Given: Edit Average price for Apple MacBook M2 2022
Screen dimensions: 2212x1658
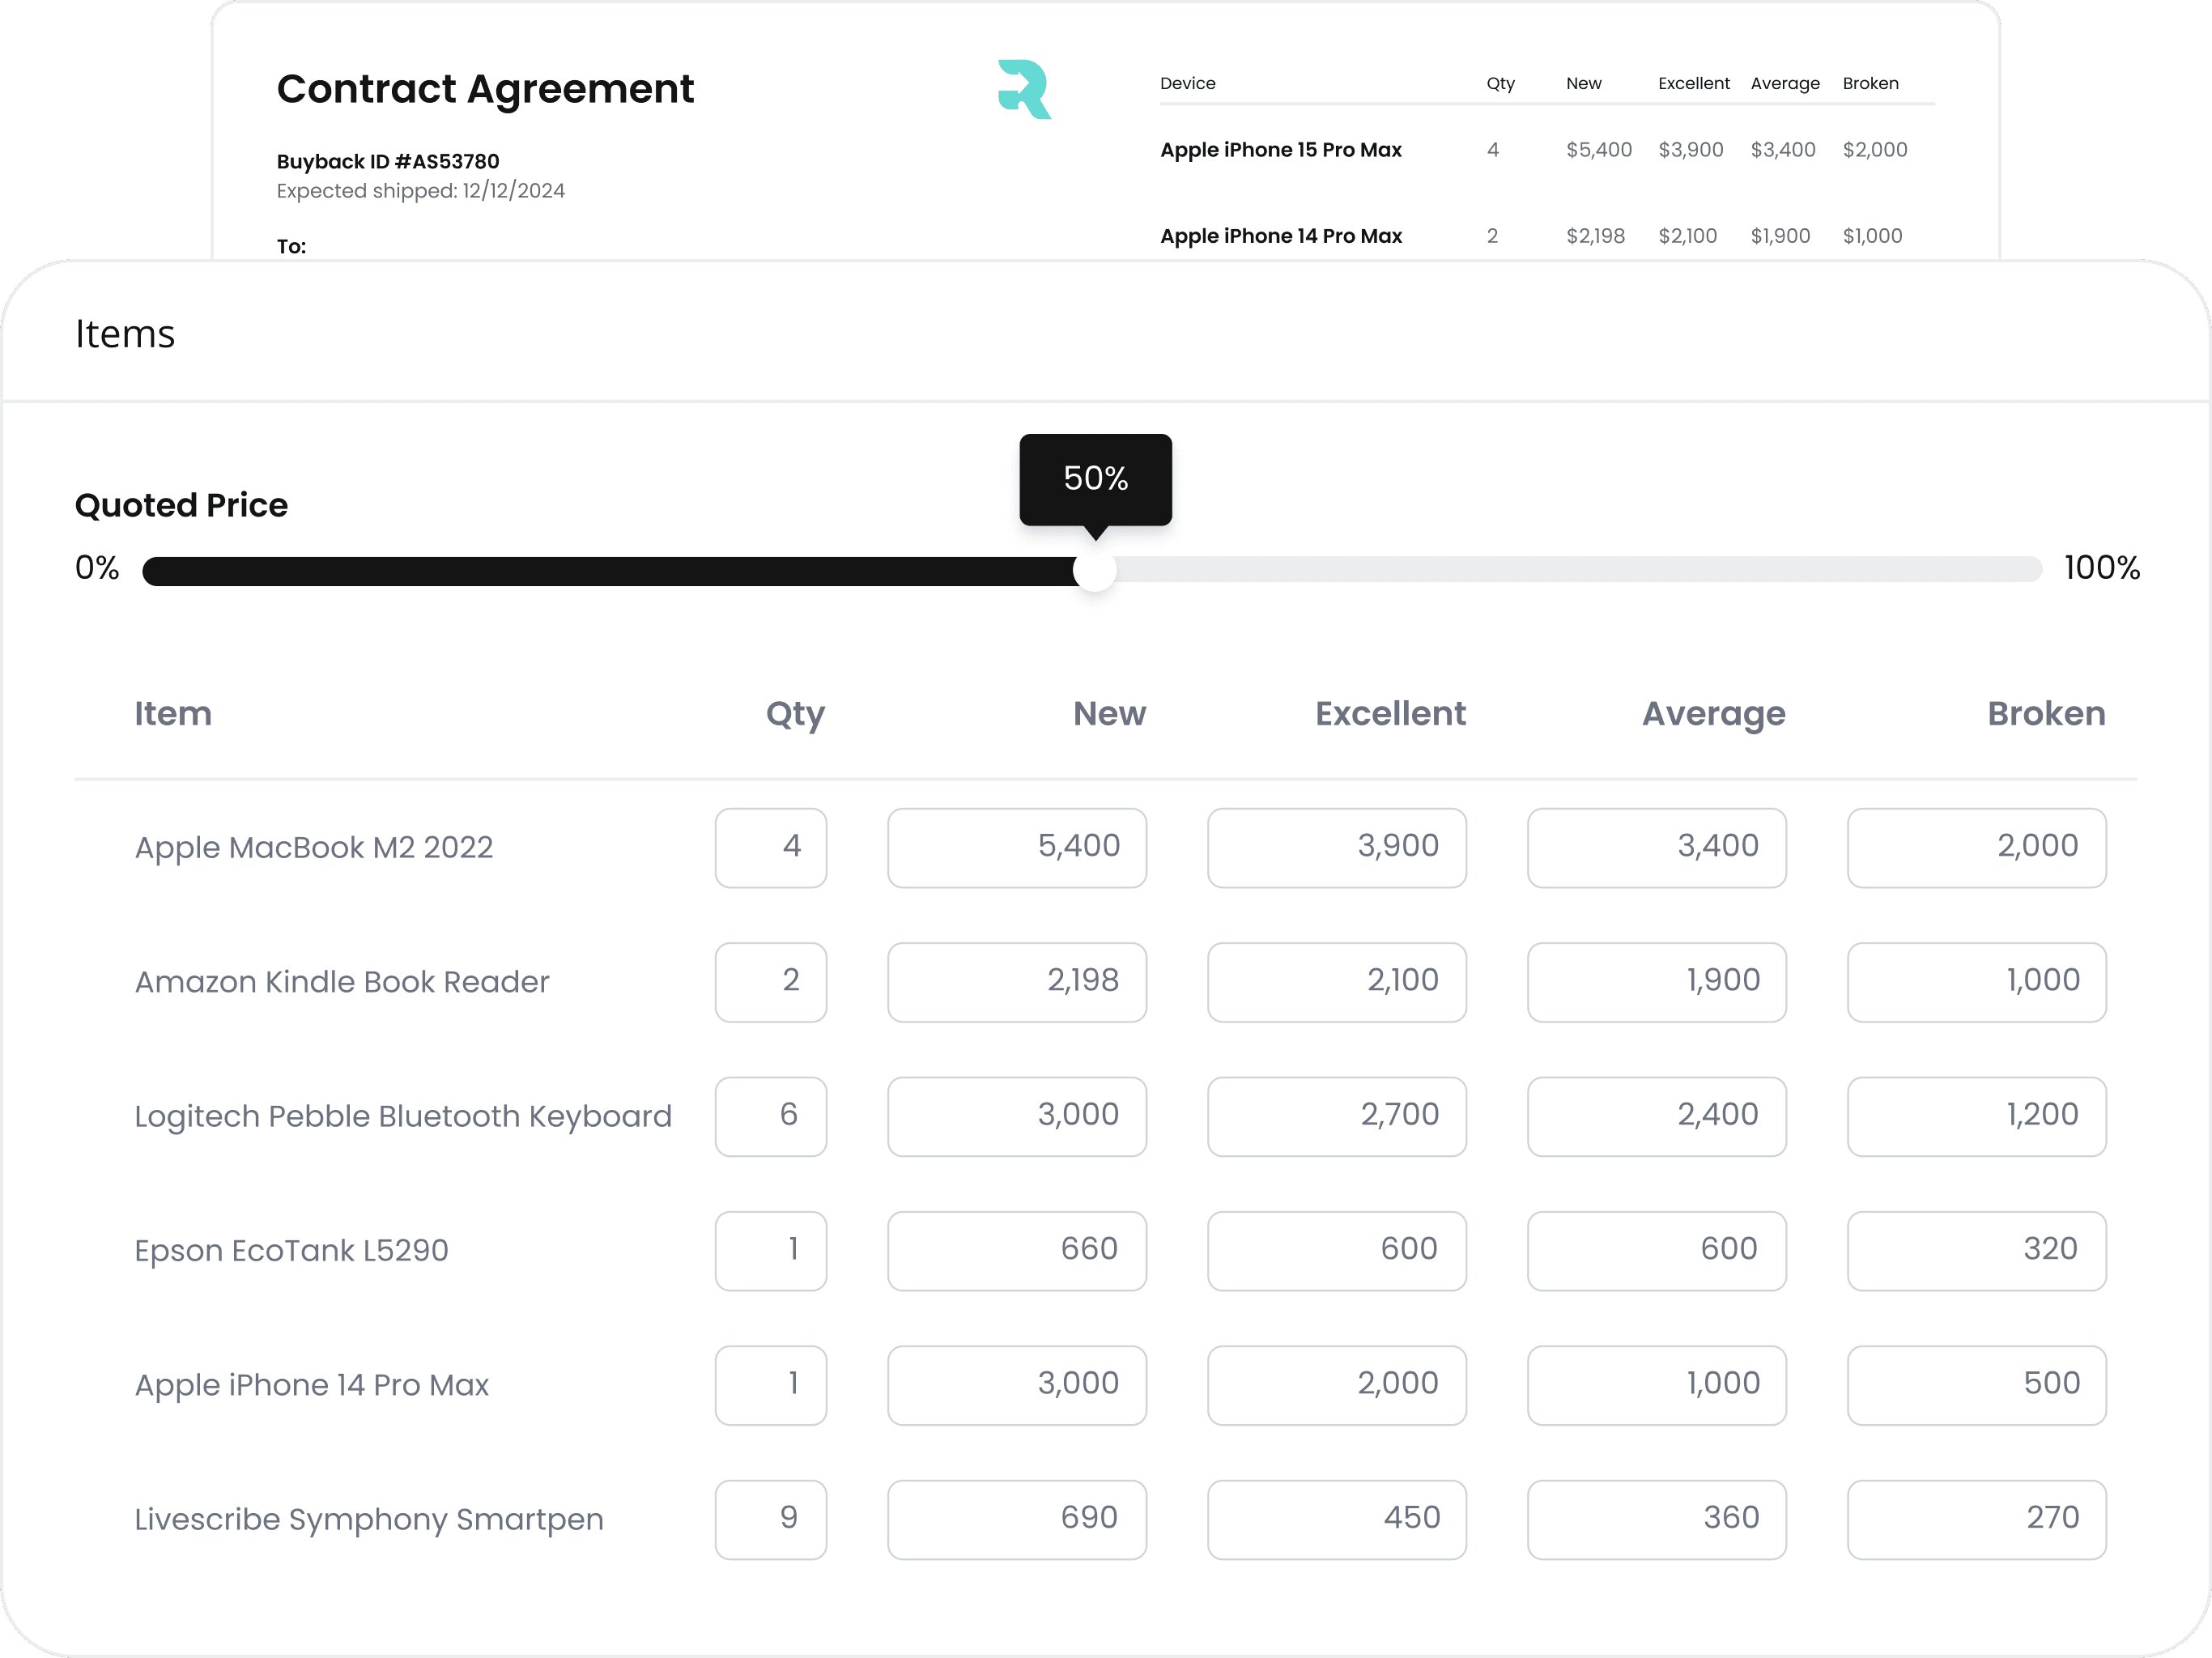Looking at the screenshot, I should [1657, 847].
